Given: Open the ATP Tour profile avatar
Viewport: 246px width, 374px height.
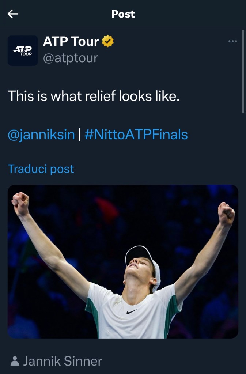Looking at the screenshot, I should click(x=23, y=50).
